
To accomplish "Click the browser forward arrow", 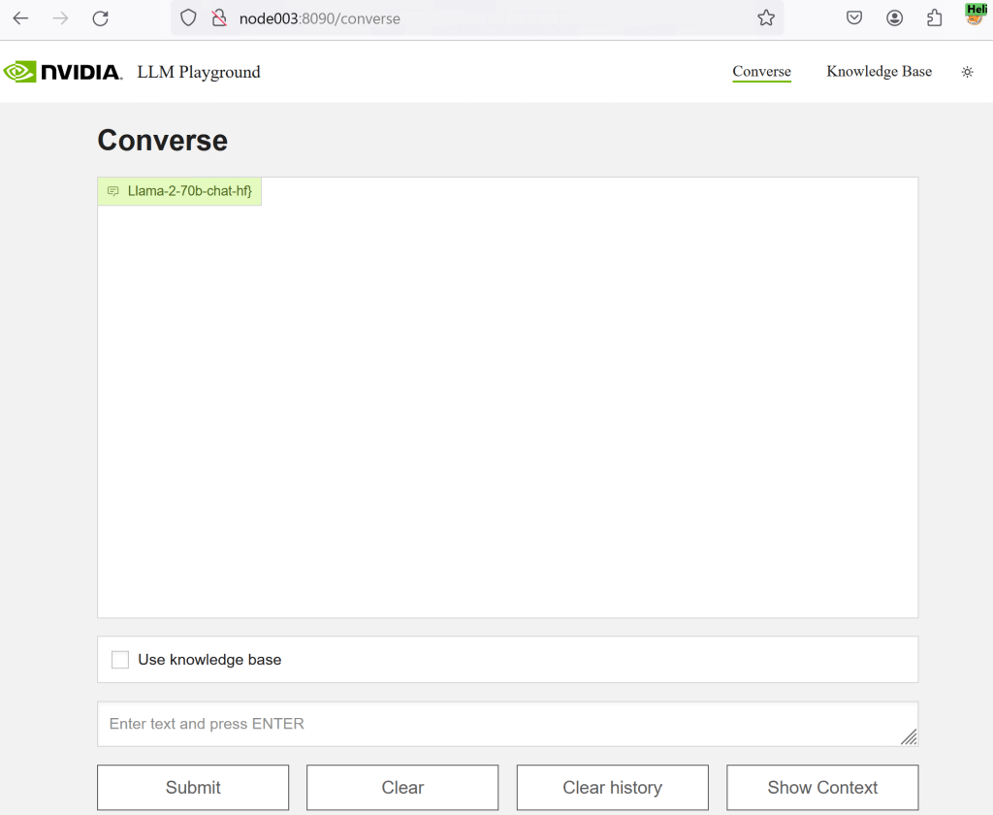I will point(60,18).
